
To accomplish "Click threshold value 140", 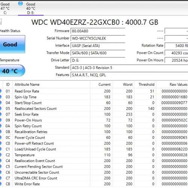I will click(x=151, y=109).
